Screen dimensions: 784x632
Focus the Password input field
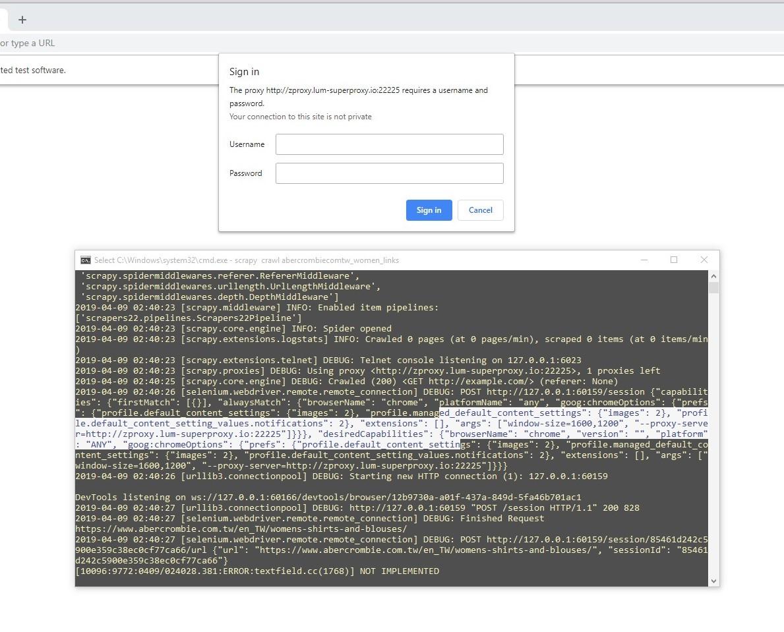click(389, 173)
